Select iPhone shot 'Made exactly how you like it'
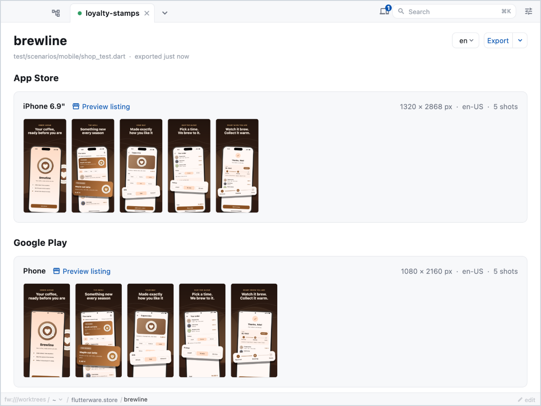 tap(141, 166)
